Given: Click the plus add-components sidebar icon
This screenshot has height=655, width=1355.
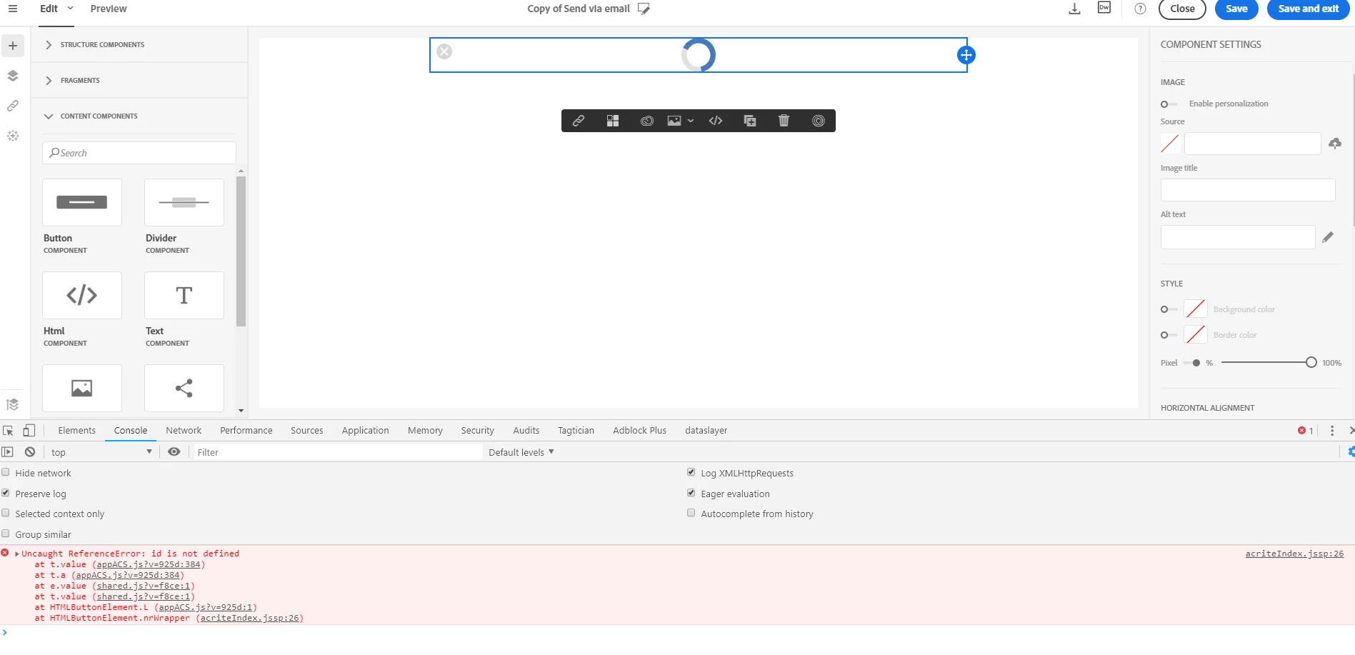Looking at the screenshot, I should 13,46.
